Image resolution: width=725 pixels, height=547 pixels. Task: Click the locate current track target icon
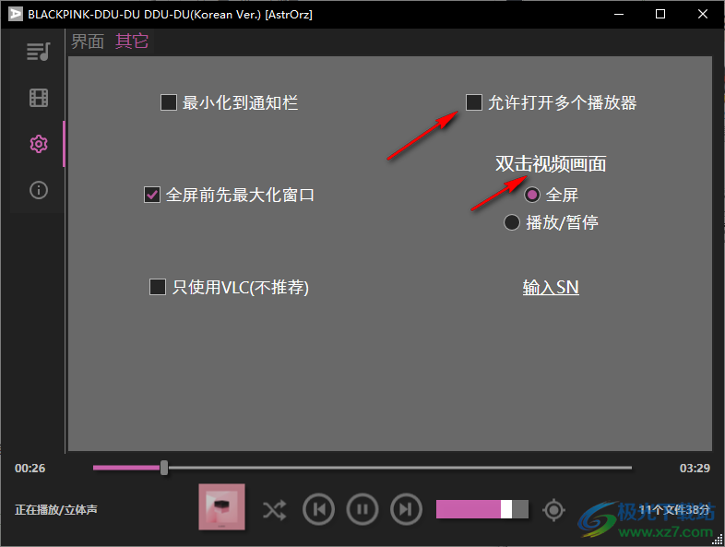click(x=554, y=510)
